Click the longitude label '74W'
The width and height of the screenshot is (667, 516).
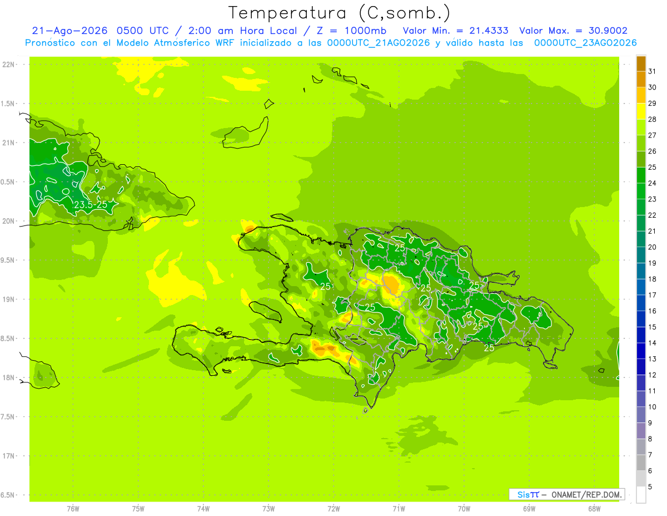[x=203, y=509]
